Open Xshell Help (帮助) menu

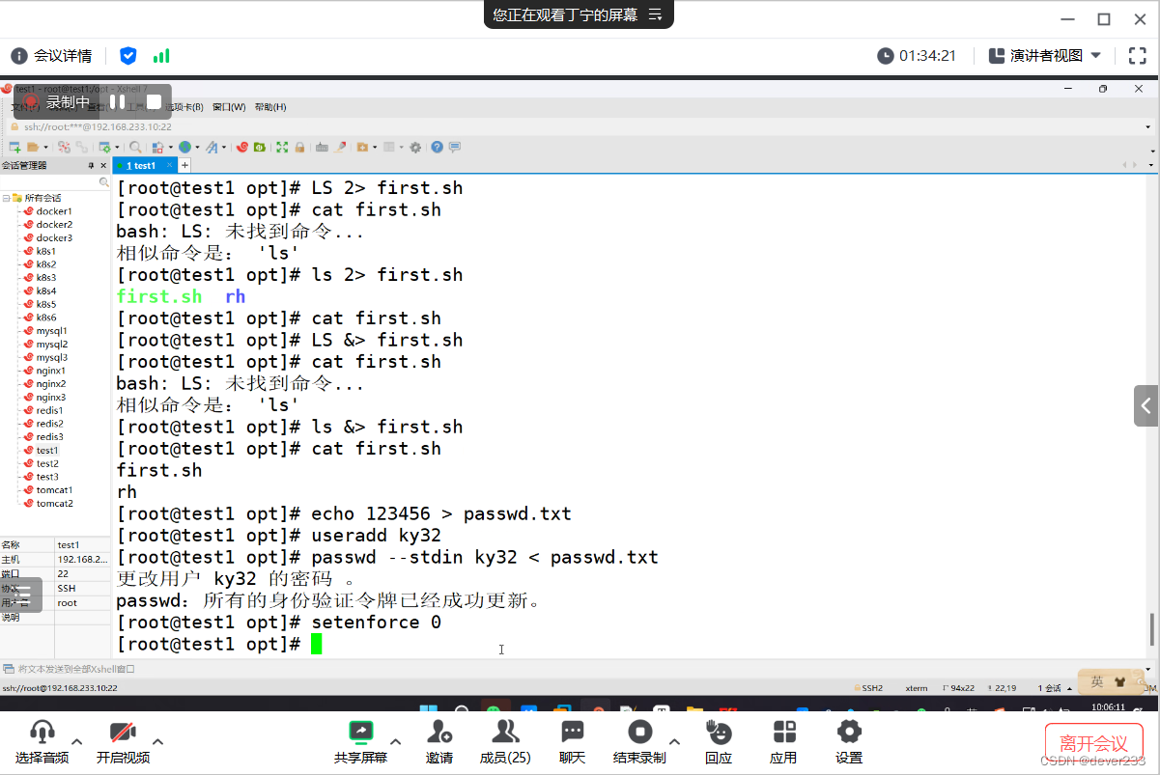coord(270,107)
